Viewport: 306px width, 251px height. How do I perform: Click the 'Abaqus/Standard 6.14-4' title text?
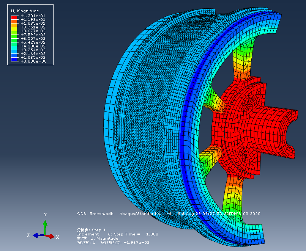[x=146, y=213]
